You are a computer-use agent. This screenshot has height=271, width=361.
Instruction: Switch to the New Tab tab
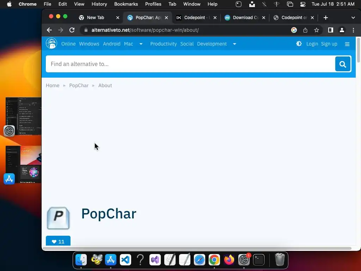coord(96,18)
